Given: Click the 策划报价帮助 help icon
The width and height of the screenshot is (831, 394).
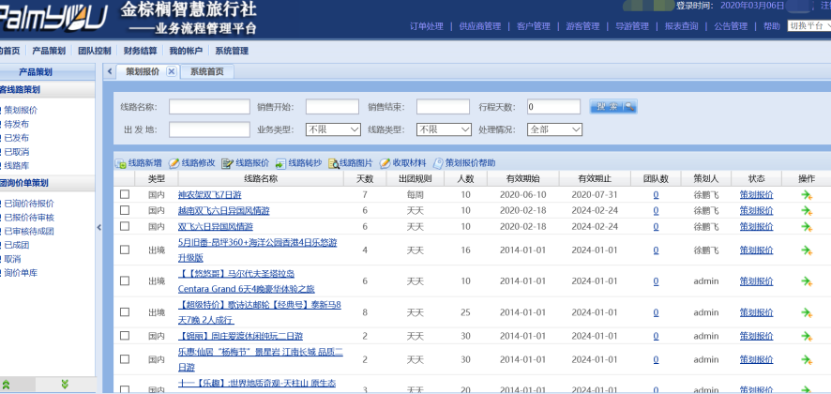Looking at the screenshot, I should point(438,163).
